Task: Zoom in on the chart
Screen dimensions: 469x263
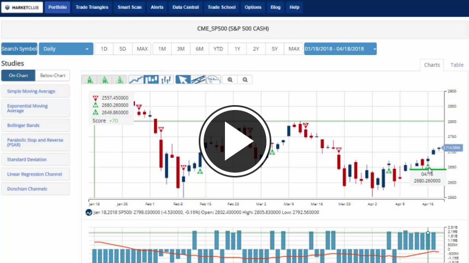Action: point(230,79)
